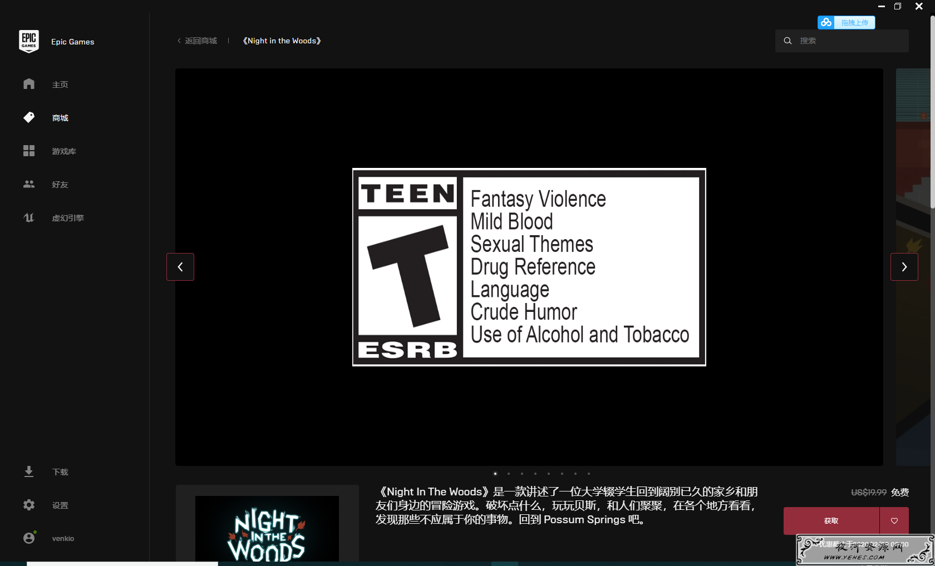Open the 下载 downloads arrow icon
The width and height of the screenshot is (935, 566).
(29, 471)
